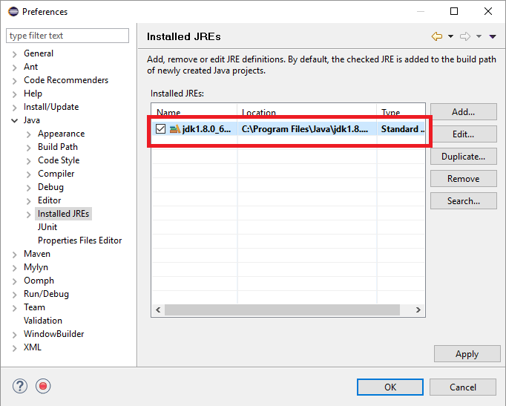Image resolution: width=506 pixels, height=406 pixels.
Task: Click the Cancel button
Action: (463, 387)
